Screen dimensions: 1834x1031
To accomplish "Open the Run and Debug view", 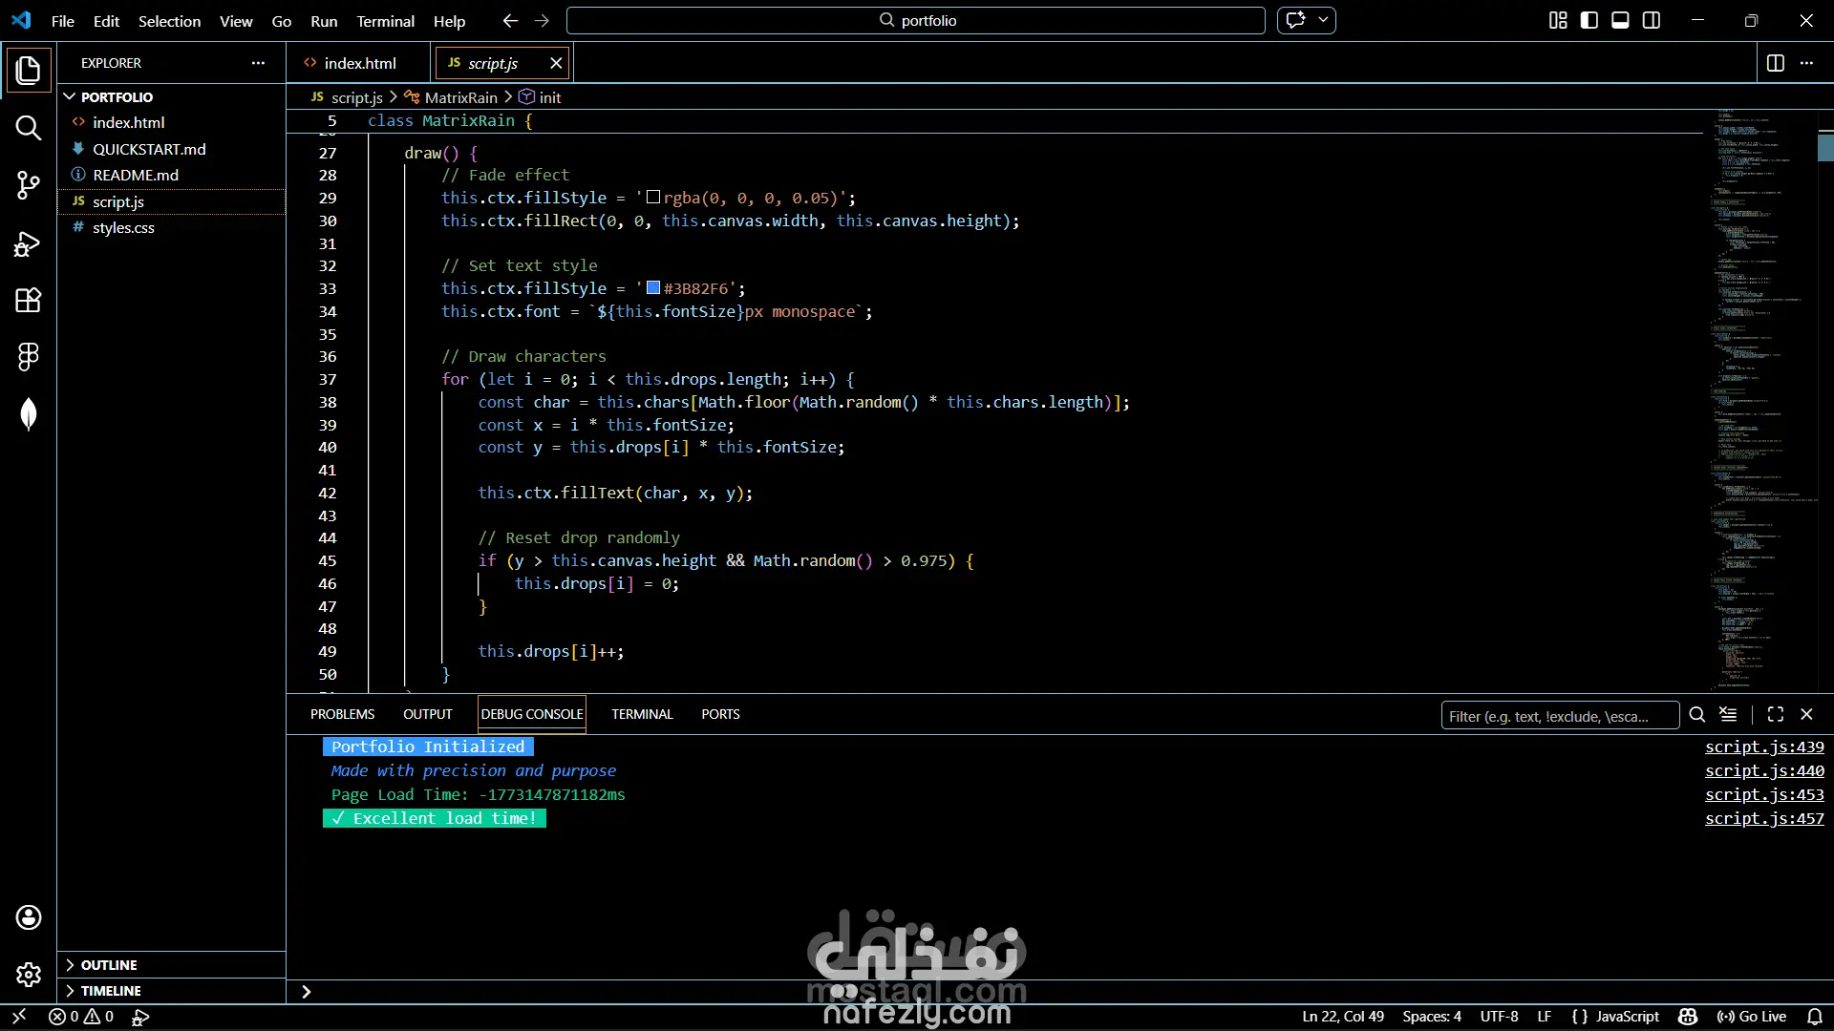I will pyautogui.click(x=28, y=244).
